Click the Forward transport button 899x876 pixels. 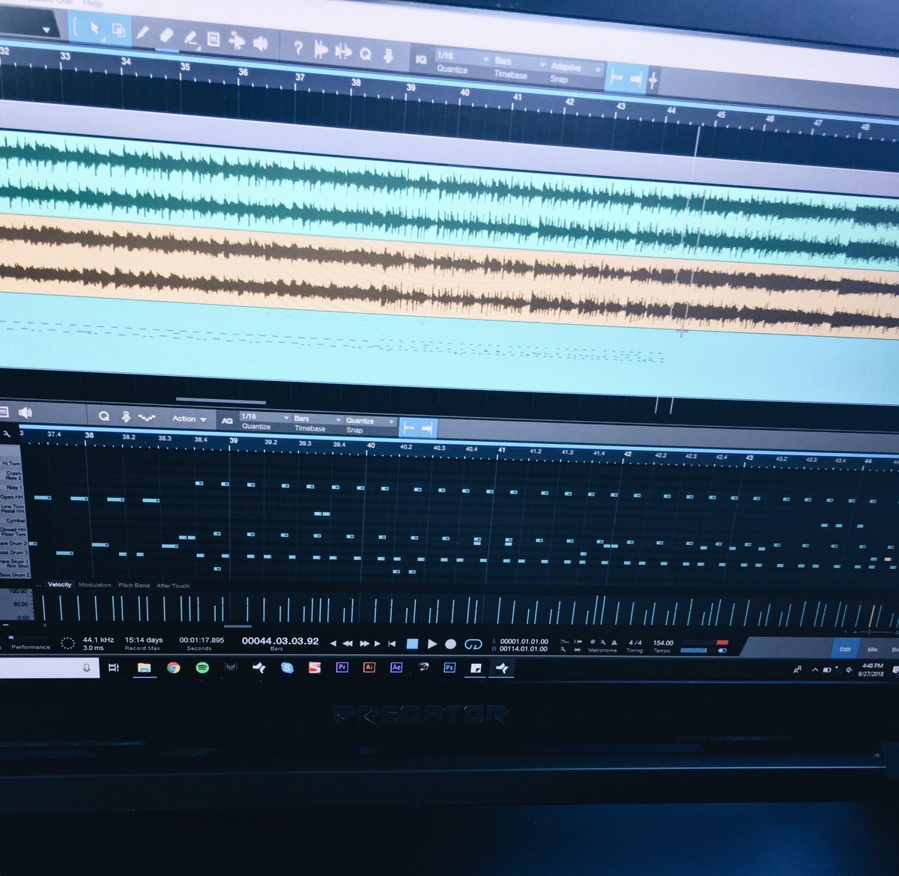tap(365, 643)
